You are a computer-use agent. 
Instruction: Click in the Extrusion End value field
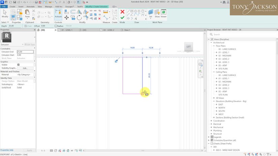(x=25, y=52)
